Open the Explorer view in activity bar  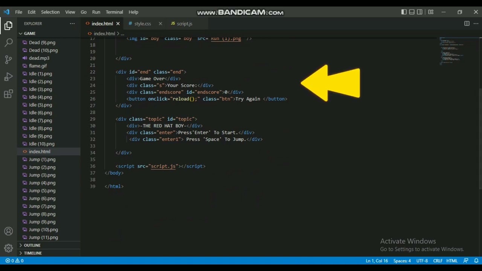tap(8, 26)
